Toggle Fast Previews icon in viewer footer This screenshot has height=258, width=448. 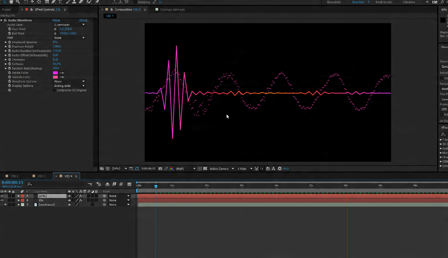point(262,168)
